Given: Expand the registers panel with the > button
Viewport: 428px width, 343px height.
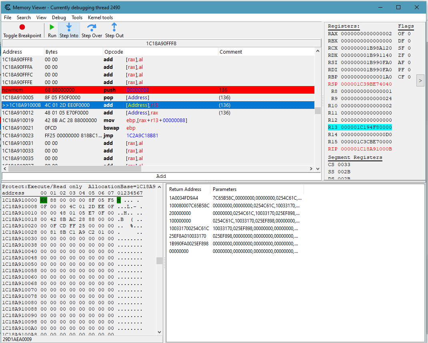Looking at the screenshot, I should click(x=420, y=80).
